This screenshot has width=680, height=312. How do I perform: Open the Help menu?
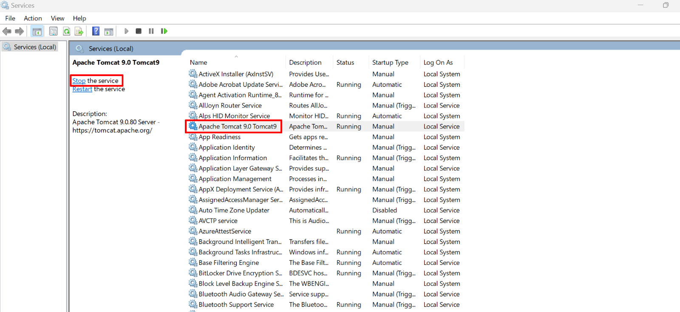tap(79, 18)
